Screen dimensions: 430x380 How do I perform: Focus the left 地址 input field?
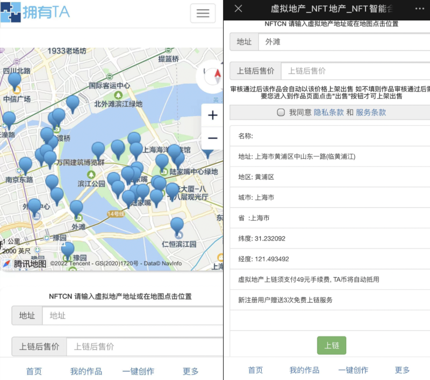click(133, 316)
